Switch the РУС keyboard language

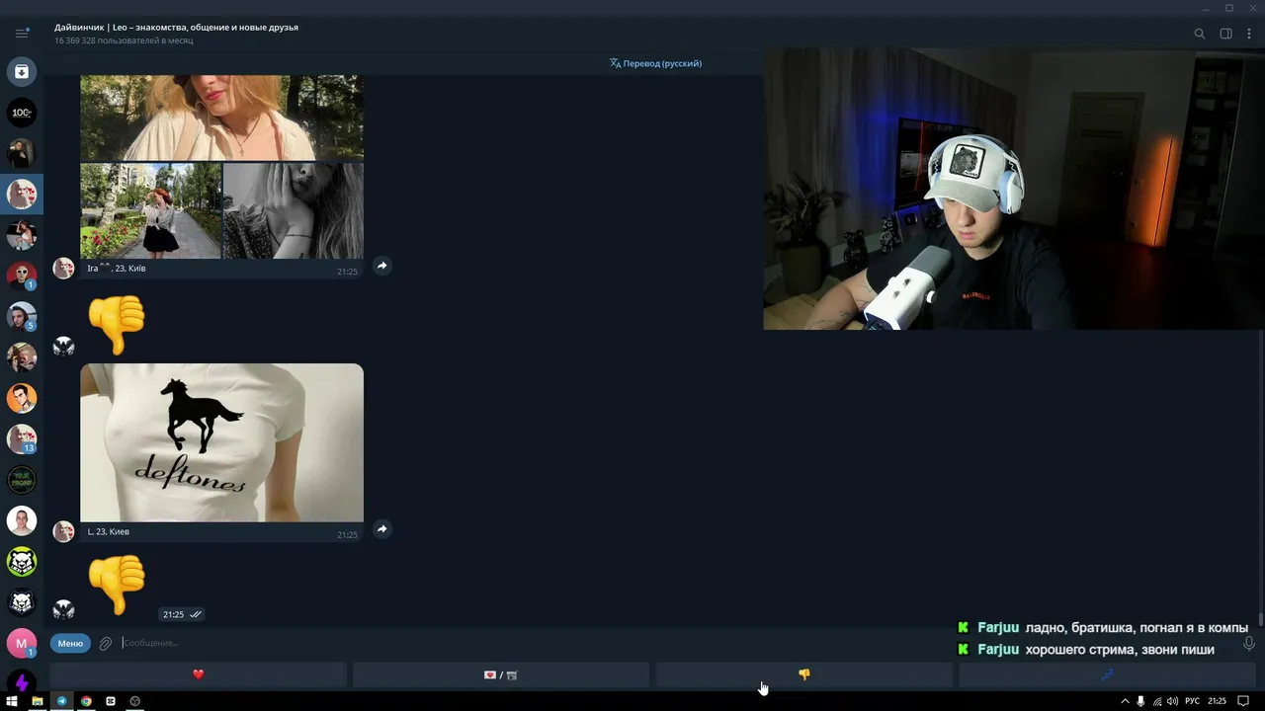[x=1192, y=701]
